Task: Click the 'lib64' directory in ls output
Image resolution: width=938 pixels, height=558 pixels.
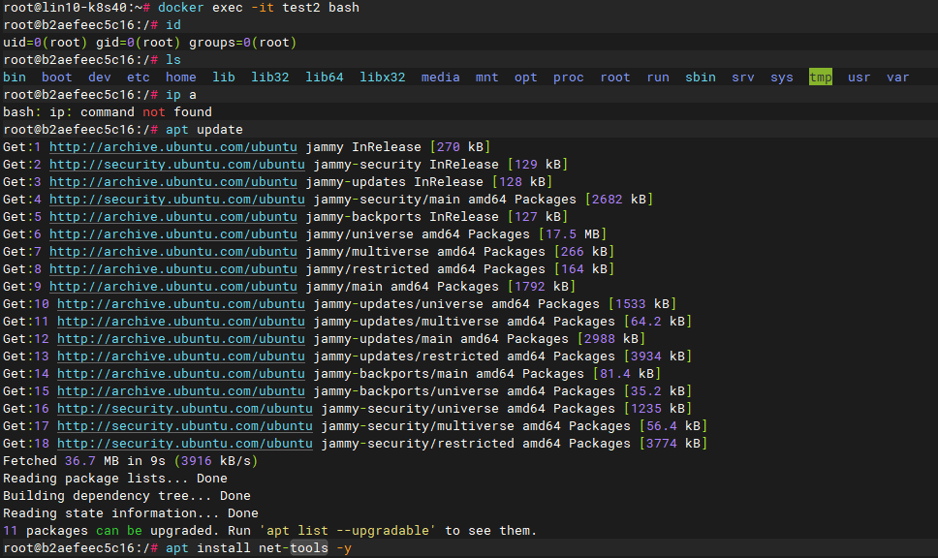Action: (325, 77)
